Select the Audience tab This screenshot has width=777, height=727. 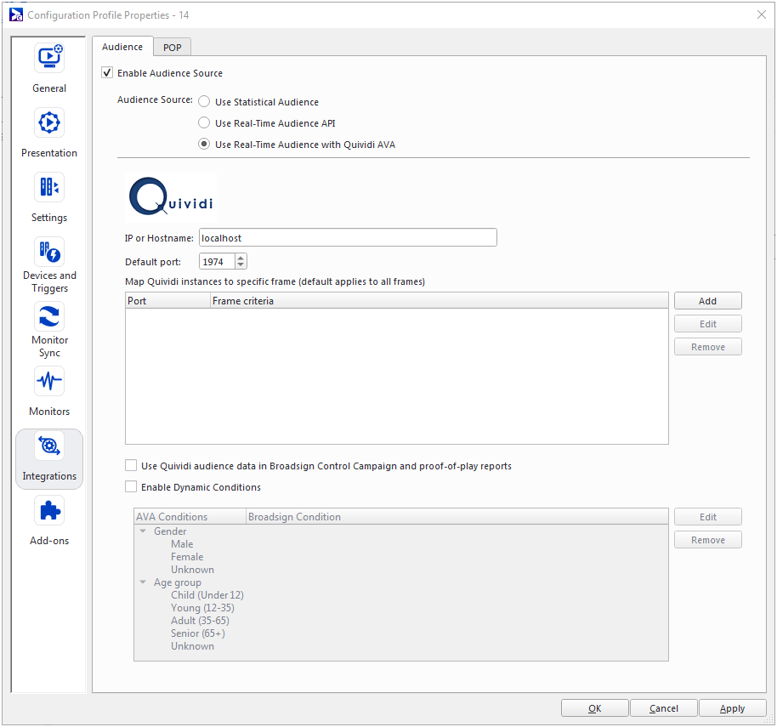pos(122,48)
